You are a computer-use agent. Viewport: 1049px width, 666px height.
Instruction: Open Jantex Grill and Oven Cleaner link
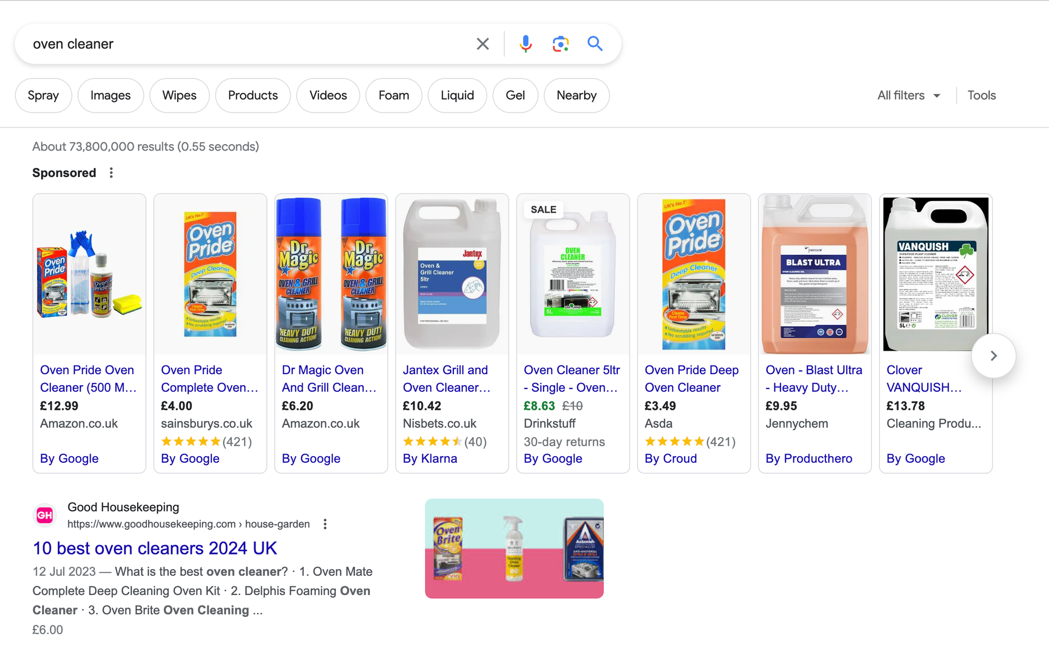click(447, 379)
